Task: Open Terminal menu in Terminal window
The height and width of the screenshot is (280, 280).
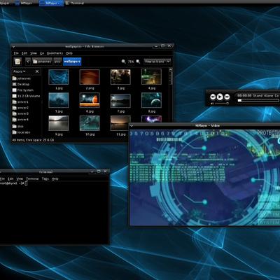Action: pyautogui.click(x=32, y=178)
